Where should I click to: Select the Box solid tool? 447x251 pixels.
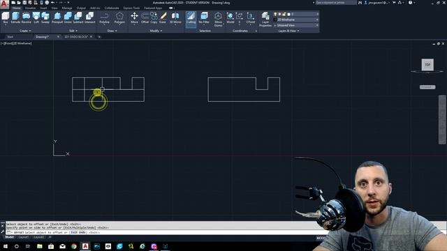6,17
